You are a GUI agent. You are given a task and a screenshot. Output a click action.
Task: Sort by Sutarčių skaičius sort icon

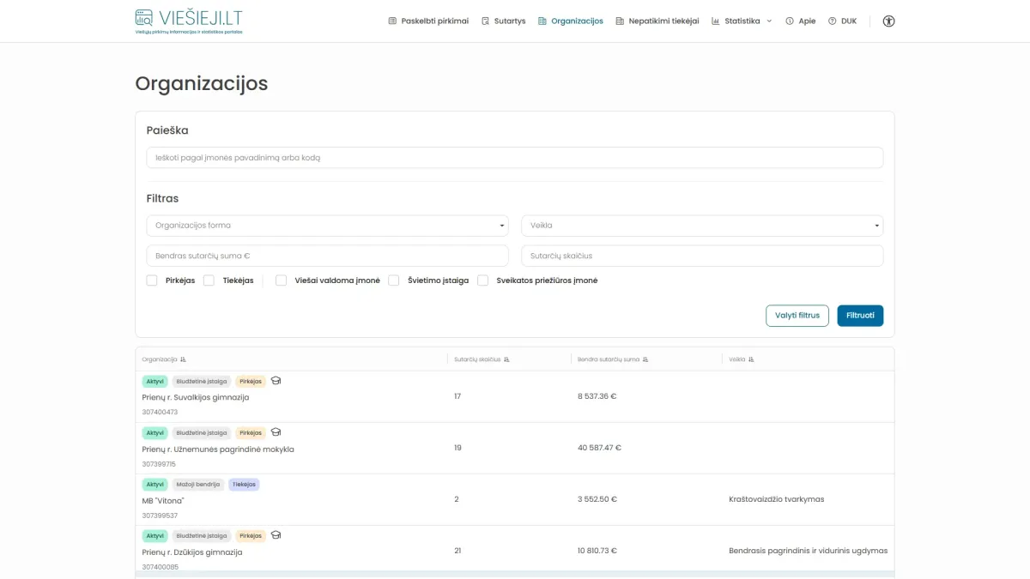click(506, 359)
